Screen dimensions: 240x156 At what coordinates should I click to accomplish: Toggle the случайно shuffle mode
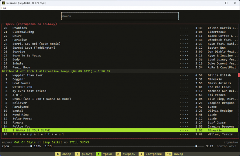point(231,142)
